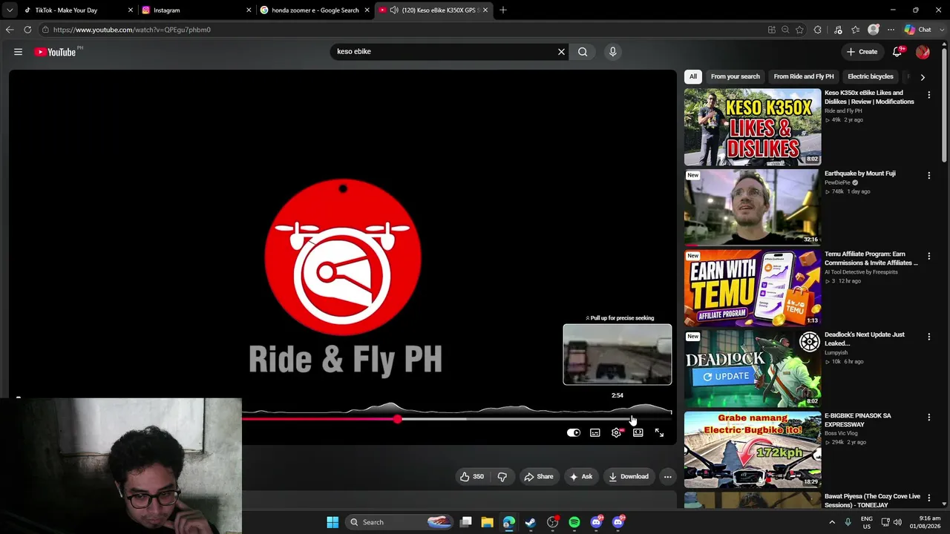Click the YouTube search magnifier button
The image size is (950, 534).
click(583, 52)
